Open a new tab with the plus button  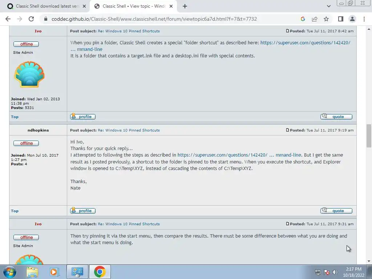(185, 6)
